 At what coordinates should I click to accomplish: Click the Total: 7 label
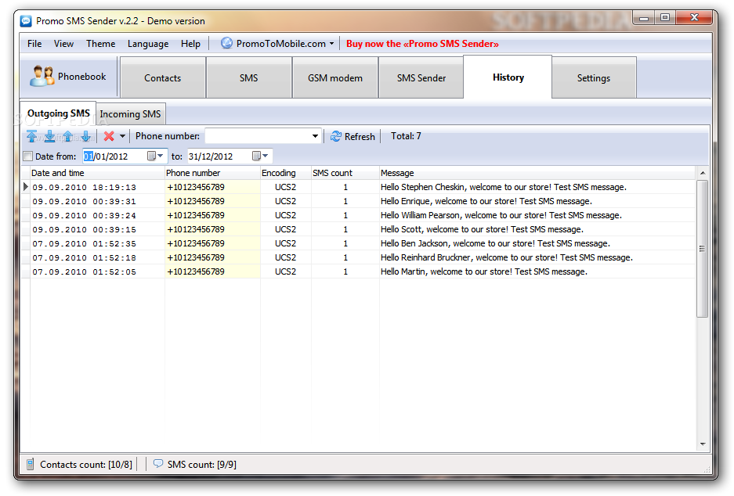pos(406,136)
